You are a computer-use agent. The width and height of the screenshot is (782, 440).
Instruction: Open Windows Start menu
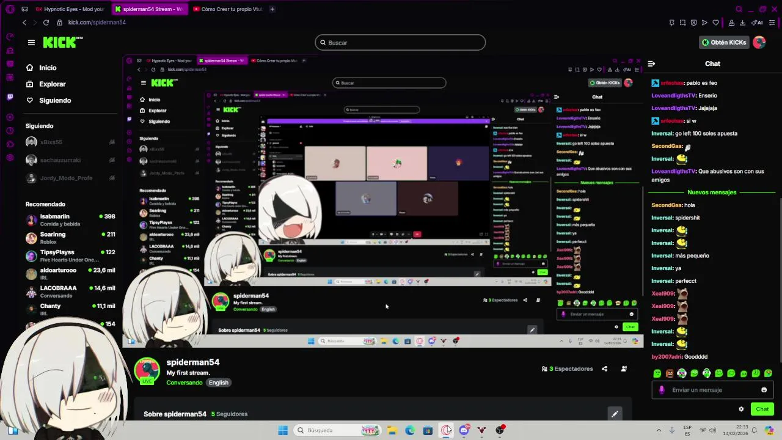283,430
